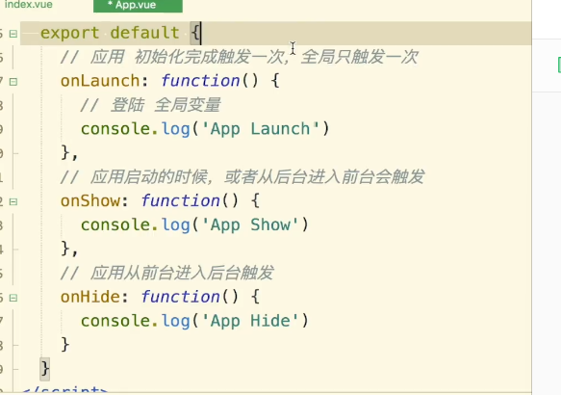
Task: Click the 'App Launch' string
Action: [260, 129]
